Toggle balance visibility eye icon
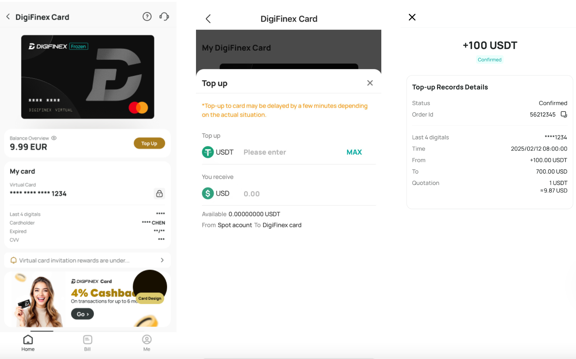 click(x=54, y=138)
